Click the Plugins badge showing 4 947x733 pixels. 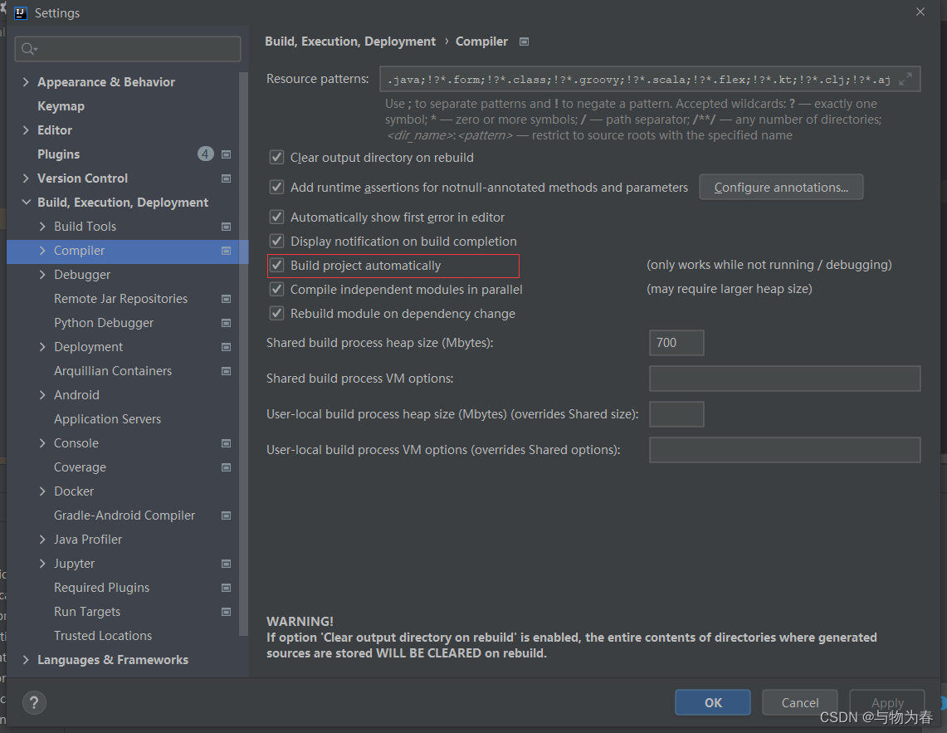204,154
